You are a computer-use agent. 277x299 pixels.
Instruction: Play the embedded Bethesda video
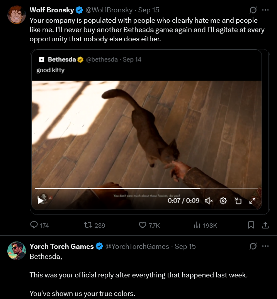[41, 200]
